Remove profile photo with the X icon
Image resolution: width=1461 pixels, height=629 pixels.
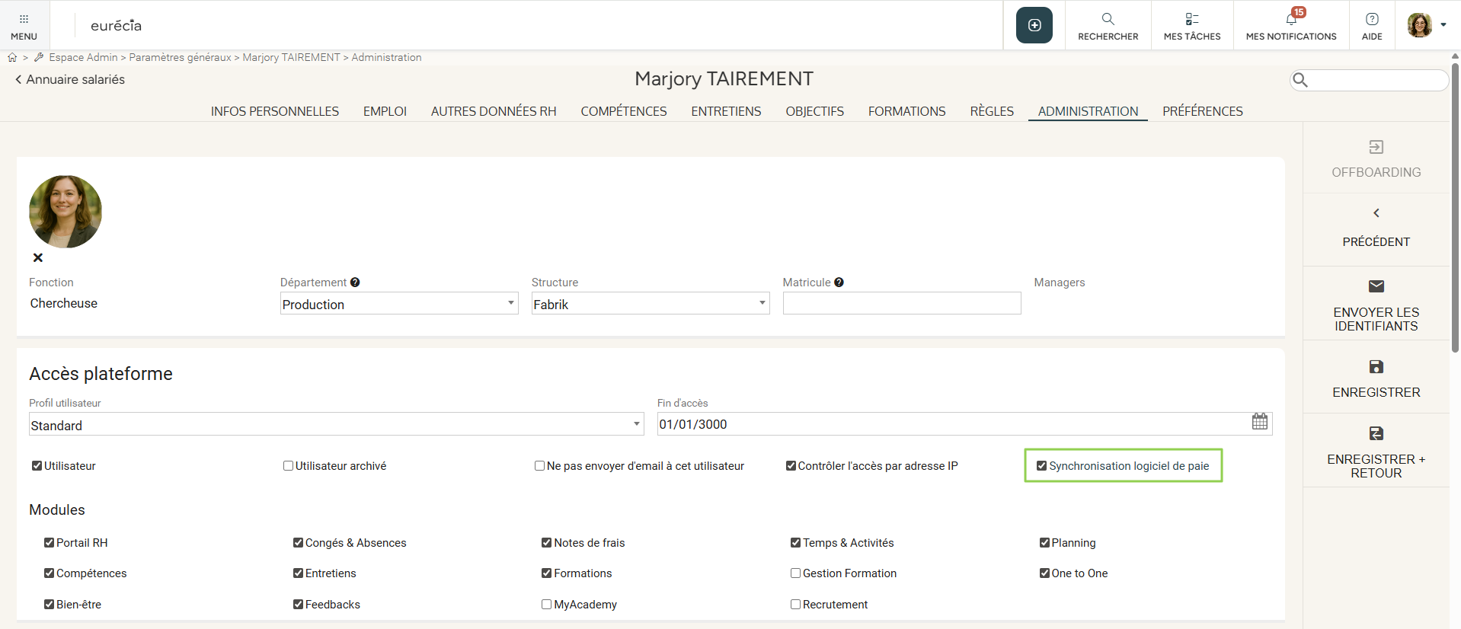pos(38,257)
